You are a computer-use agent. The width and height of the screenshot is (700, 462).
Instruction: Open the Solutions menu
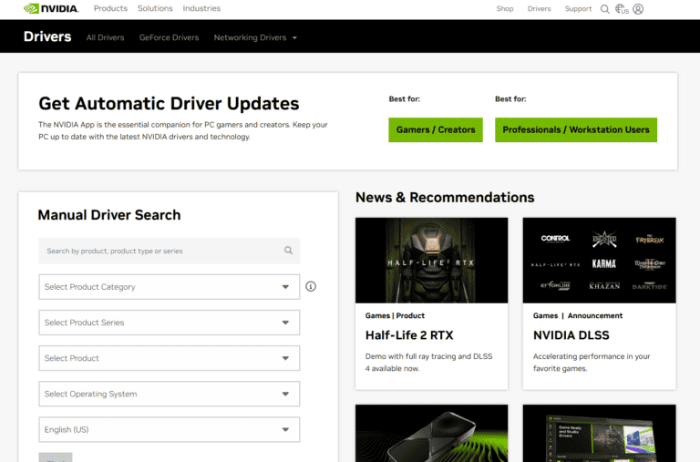tap(155, 8)
